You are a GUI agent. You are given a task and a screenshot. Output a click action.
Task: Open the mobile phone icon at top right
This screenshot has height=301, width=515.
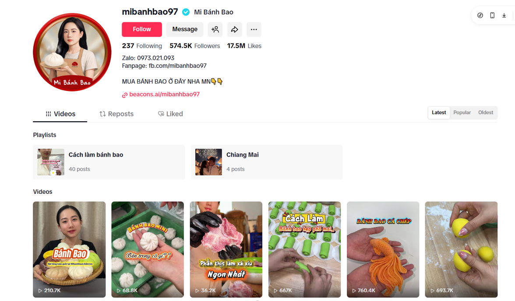click(492, 15)
